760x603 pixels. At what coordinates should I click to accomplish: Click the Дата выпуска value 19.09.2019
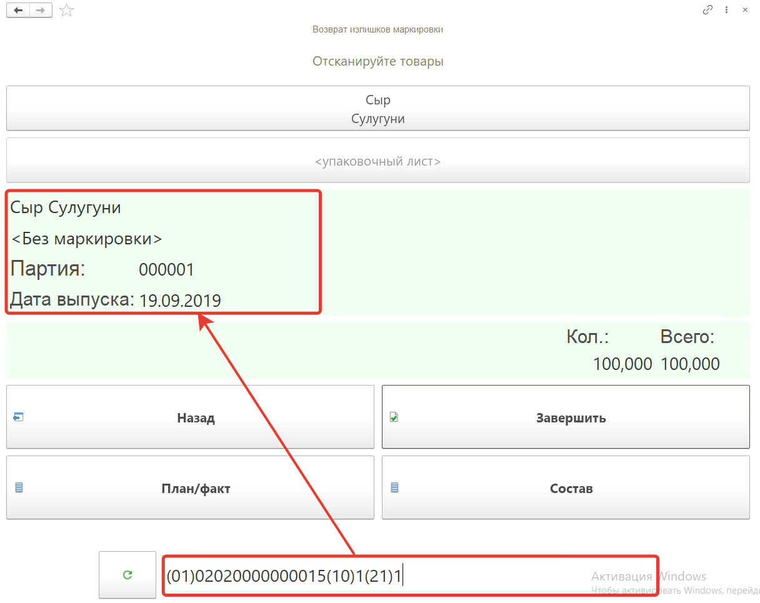[180, 301]
